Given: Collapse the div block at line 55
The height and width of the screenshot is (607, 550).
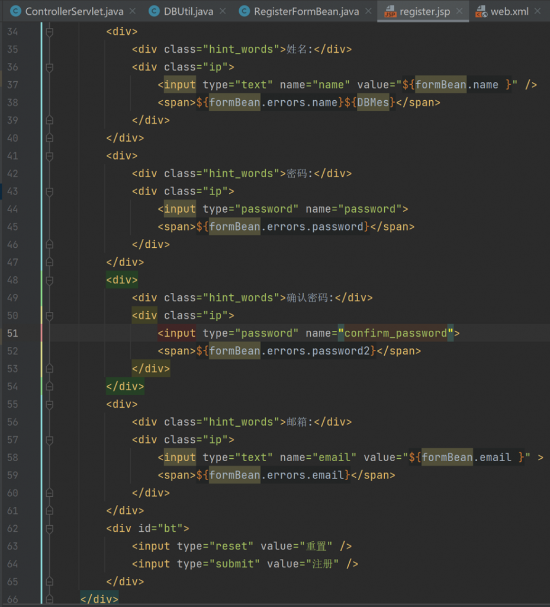Looking at the screenshot, I should [50, 404].
